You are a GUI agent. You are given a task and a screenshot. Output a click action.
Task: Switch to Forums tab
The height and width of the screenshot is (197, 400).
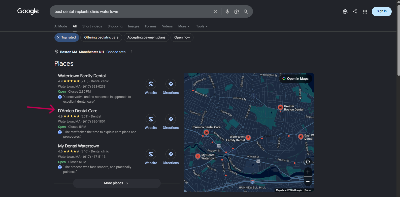tap(151, 26)
